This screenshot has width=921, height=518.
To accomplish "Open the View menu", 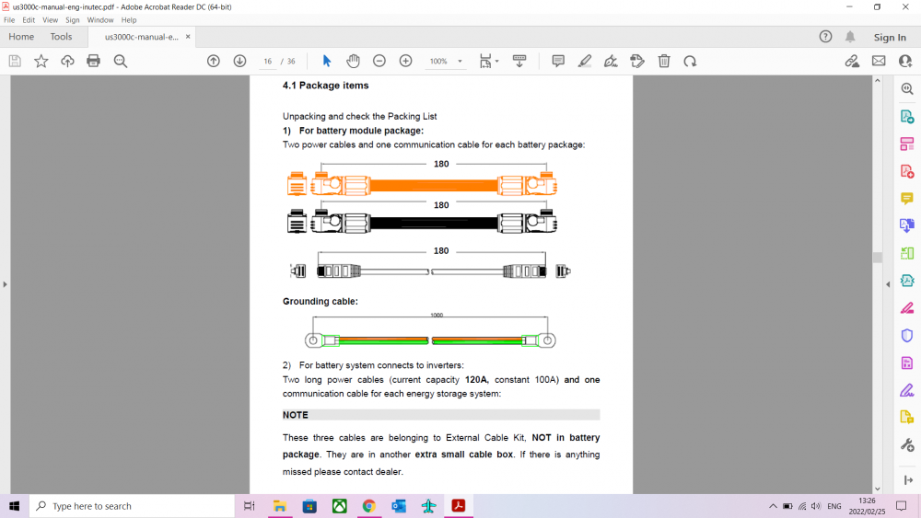I will click(x=50, y=20).
